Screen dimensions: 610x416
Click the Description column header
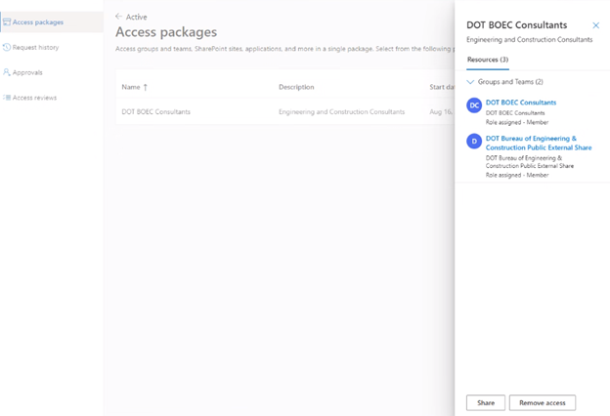[x=296, y=87]
